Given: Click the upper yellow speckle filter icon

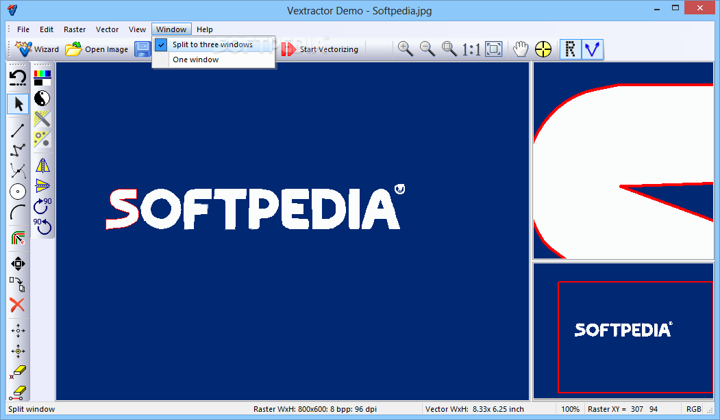Looking at the screenshot, I should (42, 119).
